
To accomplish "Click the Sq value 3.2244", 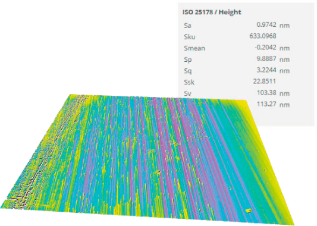I will pos(266,70).
